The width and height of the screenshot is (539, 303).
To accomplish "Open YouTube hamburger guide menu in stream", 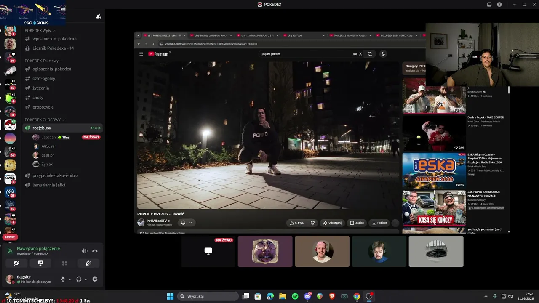I will 141,54.
